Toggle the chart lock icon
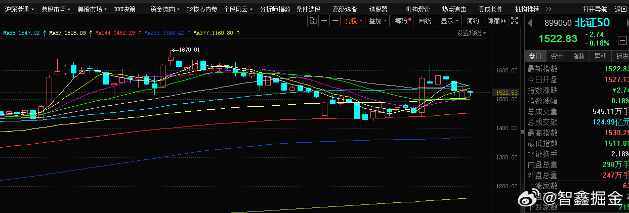 point(313,21)
